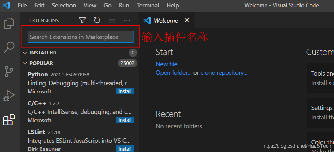Click the ESLint description text

tap(80, 141)
